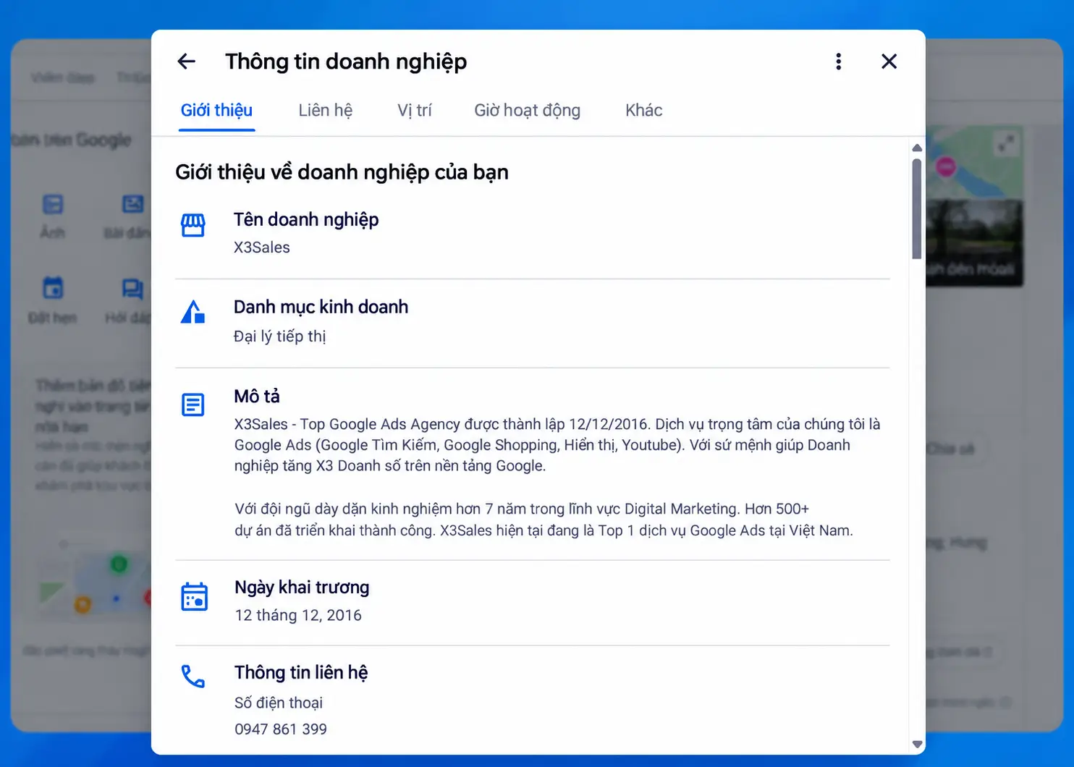
Task: Click the Ngày khai trương heading
Action: 302,587
